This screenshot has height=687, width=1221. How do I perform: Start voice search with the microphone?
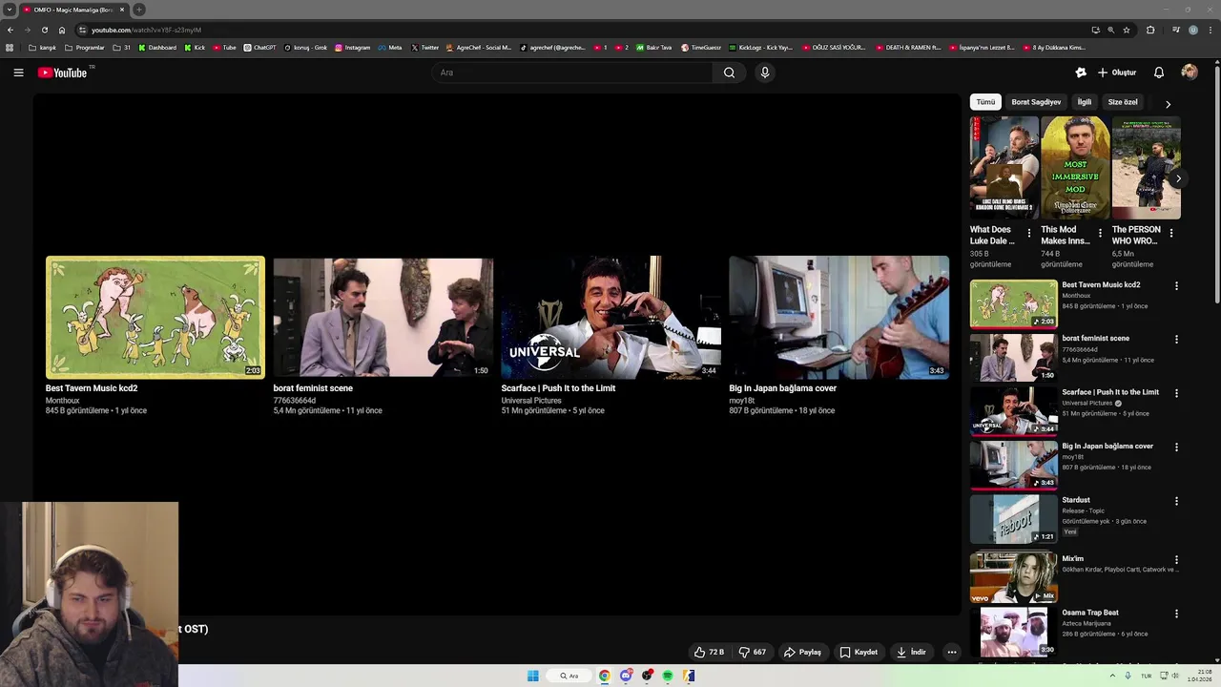tap(764, 73)
